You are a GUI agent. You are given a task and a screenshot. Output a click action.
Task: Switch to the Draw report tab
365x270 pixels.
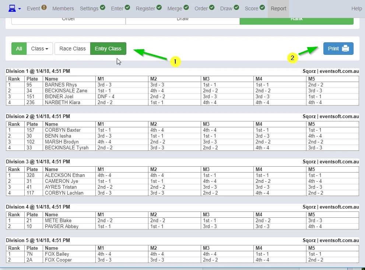click(x=183, y=21)
